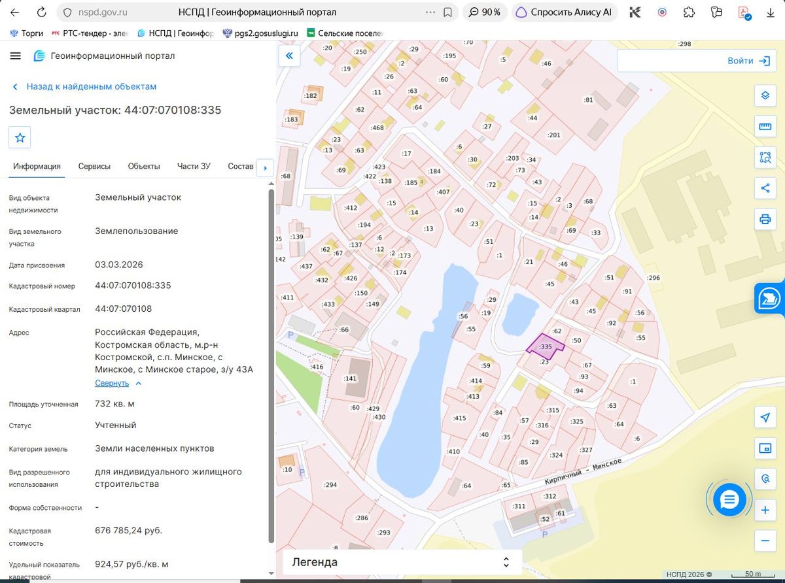
Task: Select the area search selection tool
Action: pyautogui.click(x=765, y=157)
